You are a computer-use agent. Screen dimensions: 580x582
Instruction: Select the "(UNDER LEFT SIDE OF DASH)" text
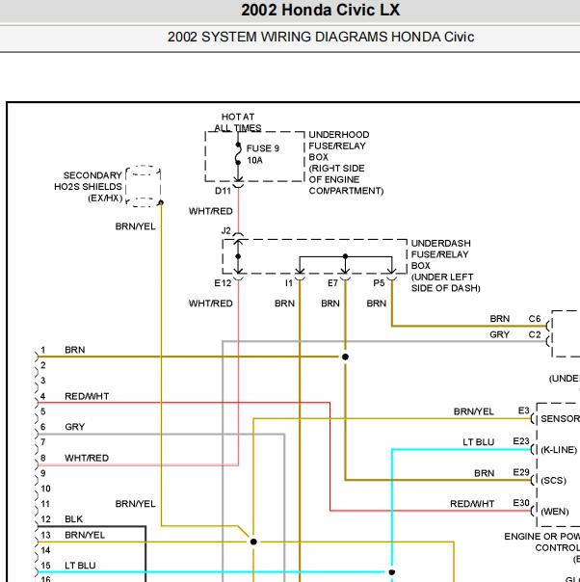446,283
